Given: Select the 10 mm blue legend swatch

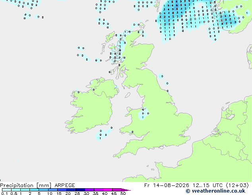Looking at the screenshot, I should pos(52,190).
